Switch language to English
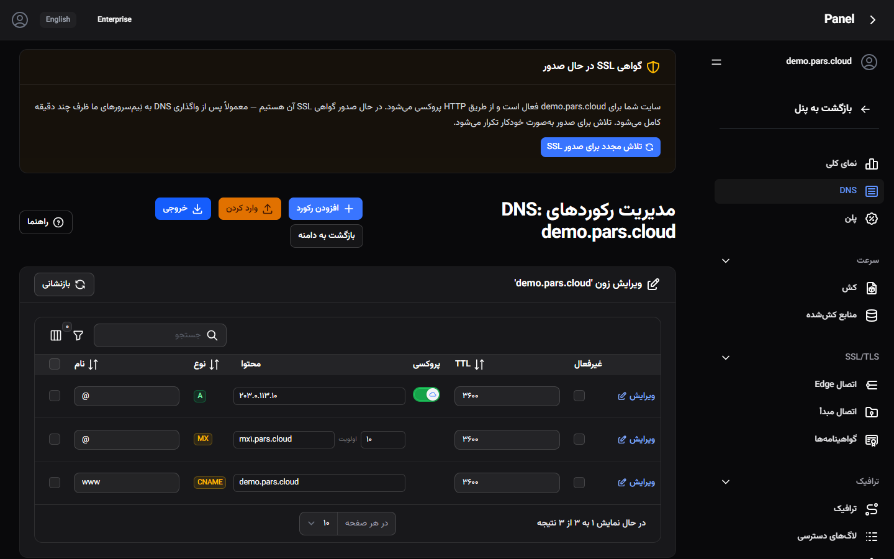Image resolution: width=894 pixels, height=559 pixels. (58, 19)
